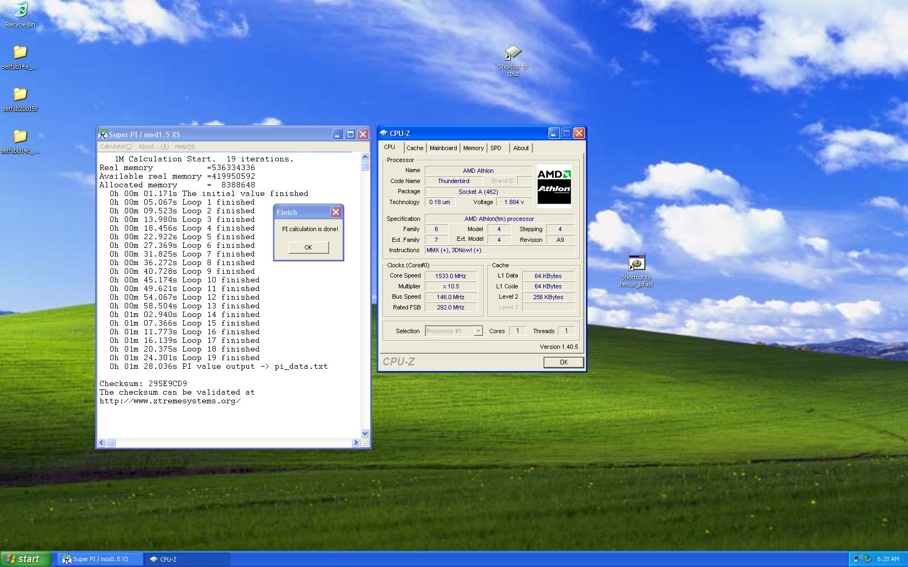Click the Code Name Thunderbird field
This screenshot has height=567, width=908.
(453, 181)
